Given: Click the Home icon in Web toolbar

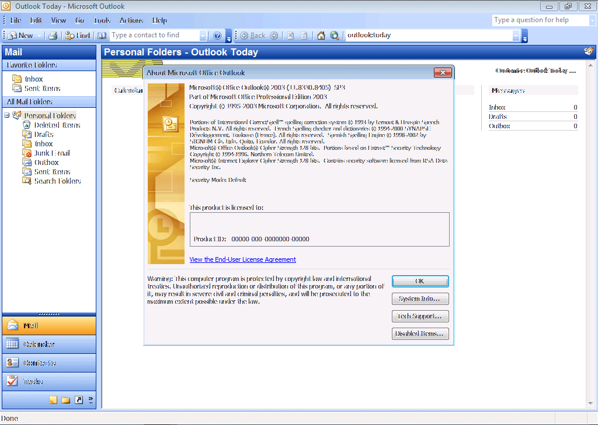Looking at the screenshot, I should click(x=321, y=36).
